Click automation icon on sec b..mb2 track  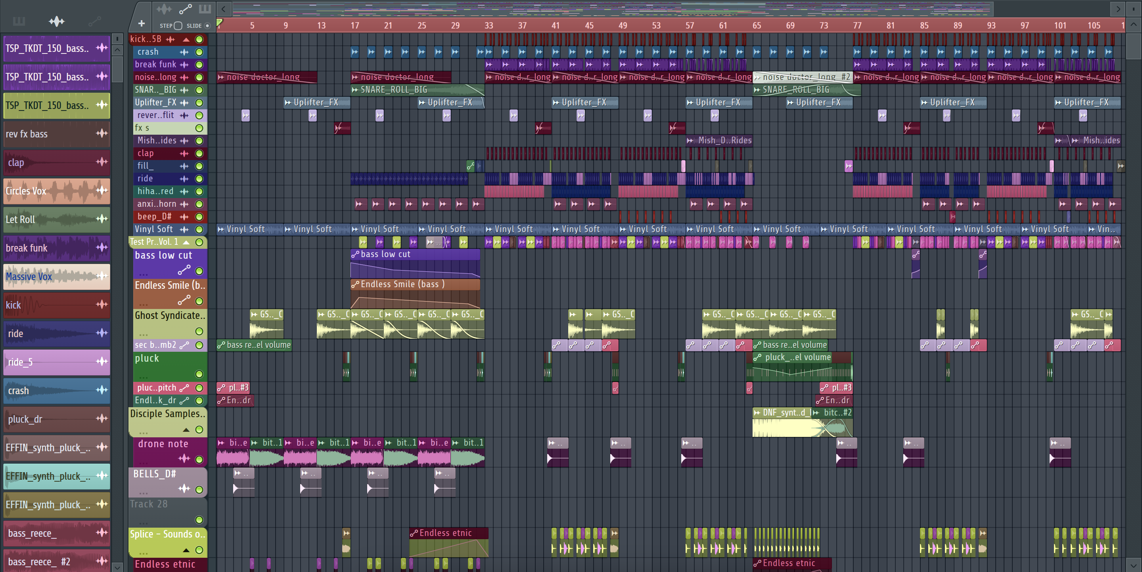(x=184, y=345)
